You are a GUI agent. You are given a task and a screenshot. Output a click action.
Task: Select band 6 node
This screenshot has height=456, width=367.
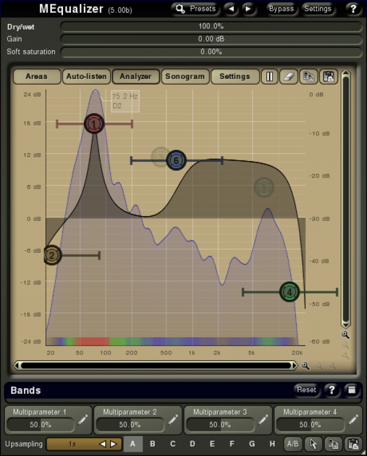click(176, 160)
